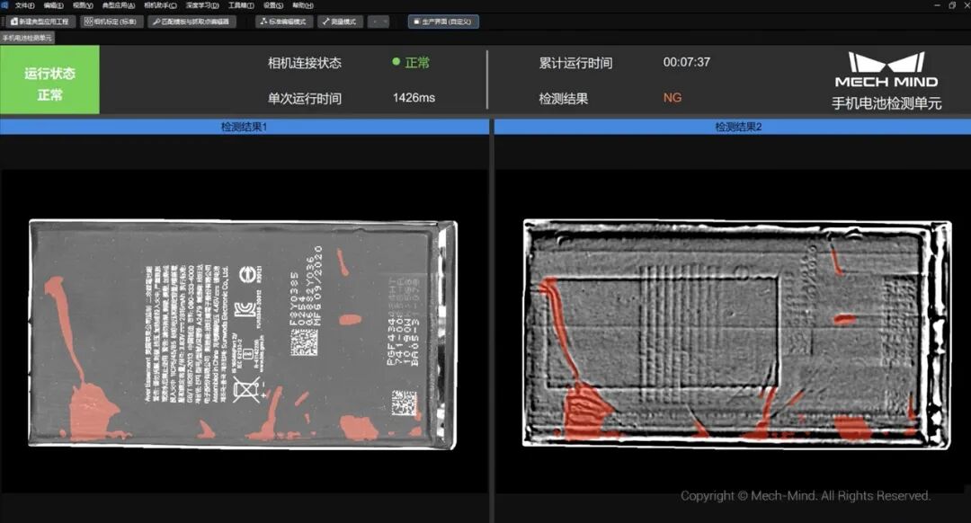Open the 深度学习 menu
Viewport: 971px width, 523px height.
tap(205, 7)
